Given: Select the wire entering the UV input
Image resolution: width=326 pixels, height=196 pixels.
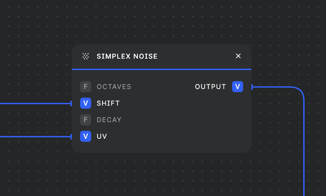Looking at the screenshot, I should [35, 137].
